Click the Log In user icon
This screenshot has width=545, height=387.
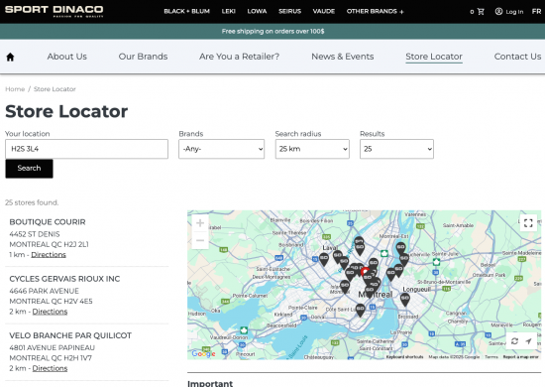tap(498, 12)
